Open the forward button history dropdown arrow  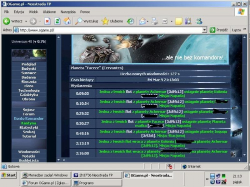pos(40,21)
